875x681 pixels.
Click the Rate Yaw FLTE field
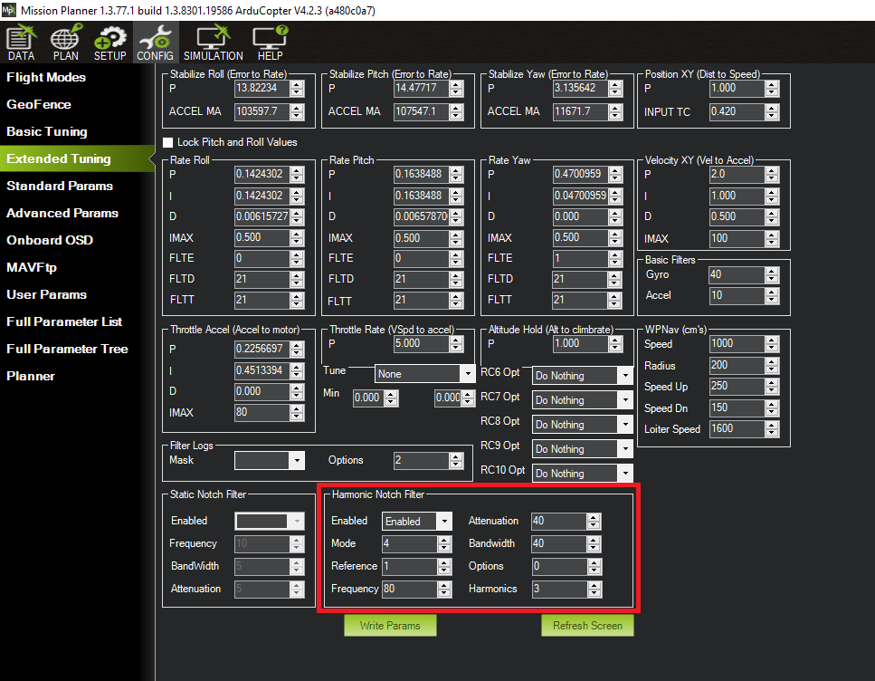(x=580, y=259)
